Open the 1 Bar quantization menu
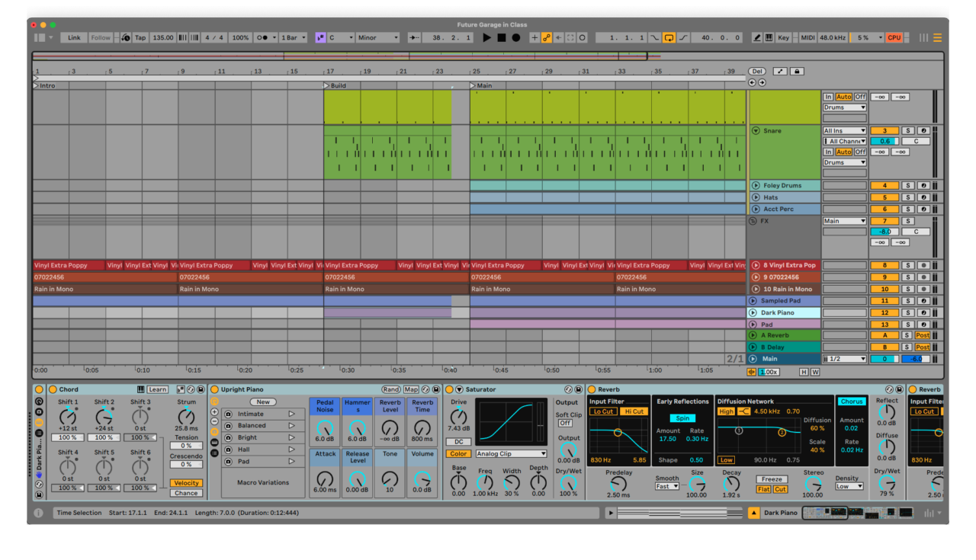The image size is (976, 560). pos(294,37)
